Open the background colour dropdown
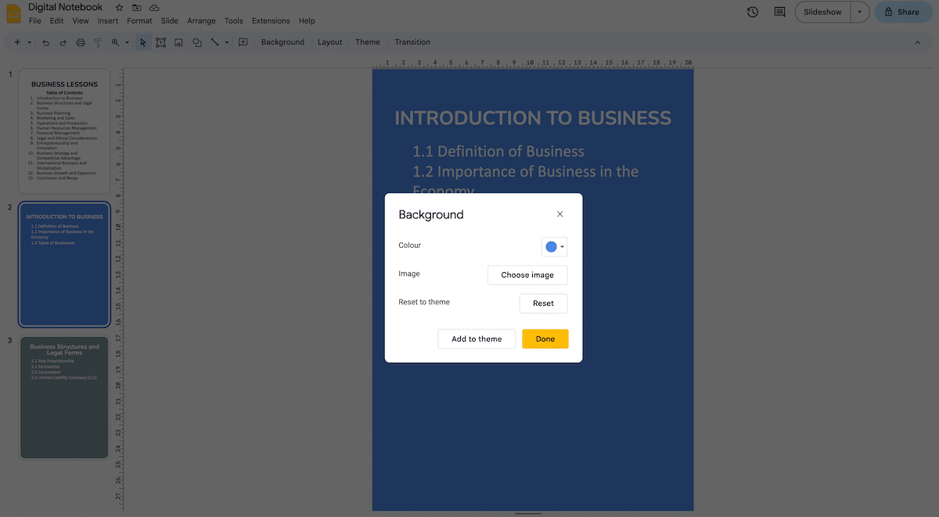This screenshot has height=517, width=939. tap(554, 246)
